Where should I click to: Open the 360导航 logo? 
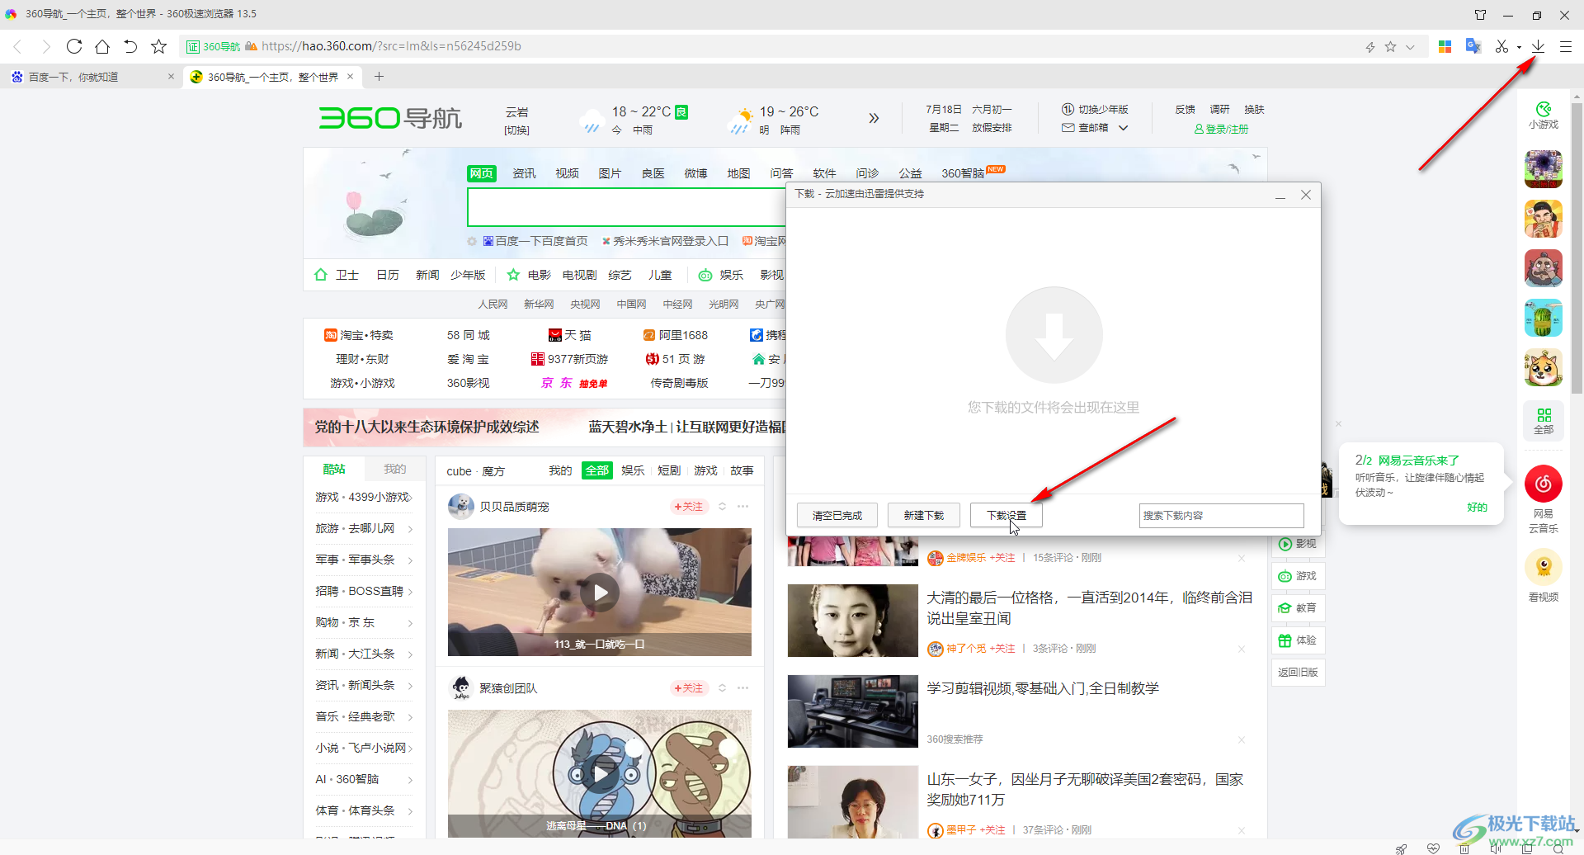[x=390, y=118]
